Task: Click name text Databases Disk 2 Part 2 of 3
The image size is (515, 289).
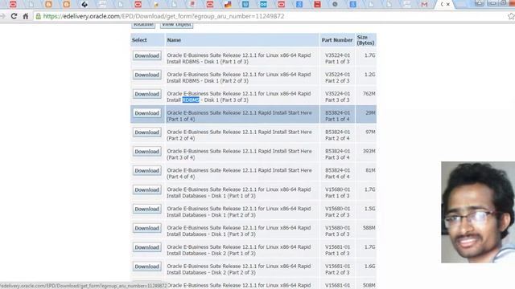Action: (x=239, y=270)
